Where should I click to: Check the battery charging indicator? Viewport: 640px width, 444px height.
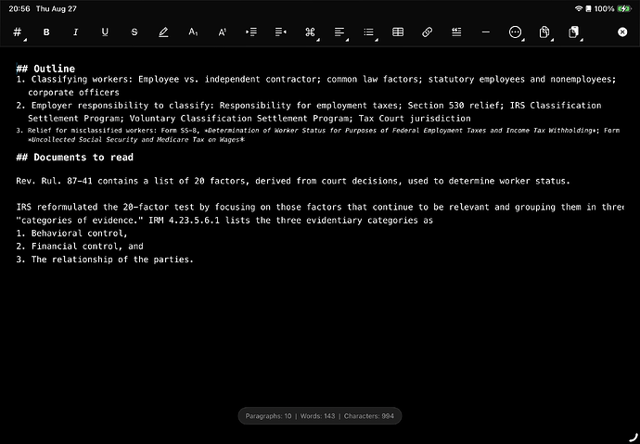point(624,8)
